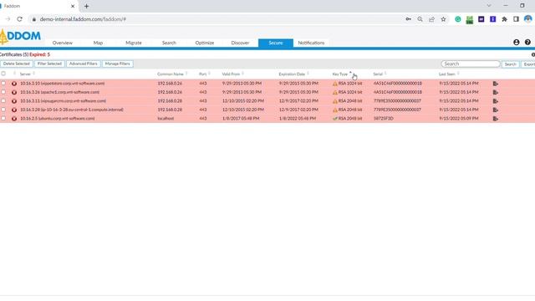The width and height of the screenshot is (535, 301).
Task: Open user account icon in Faddom header
Action: [x=517, y=43]
